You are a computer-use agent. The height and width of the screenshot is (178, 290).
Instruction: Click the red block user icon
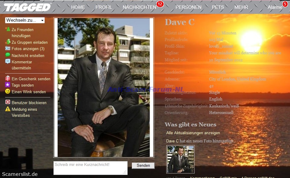(x=8, y=102)
